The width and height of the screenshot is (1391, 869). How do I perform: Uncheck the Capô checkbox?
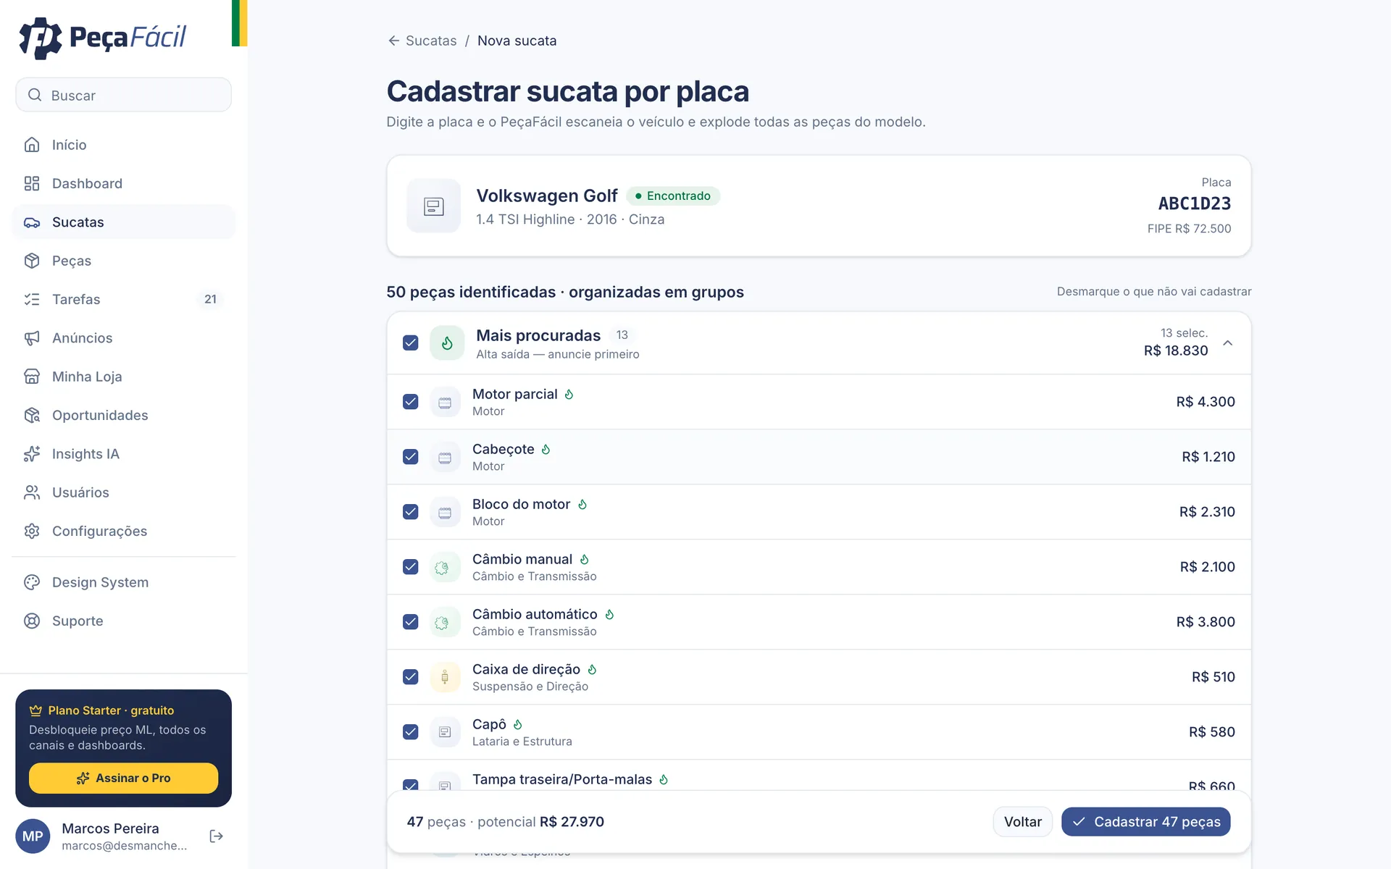pyautogui.click(x=411, y=732)
